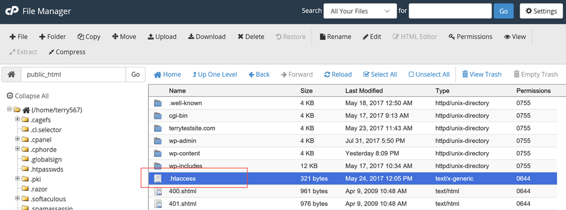Click Up One Level
The image size is (566, 210).
click(x=215, y=74)
